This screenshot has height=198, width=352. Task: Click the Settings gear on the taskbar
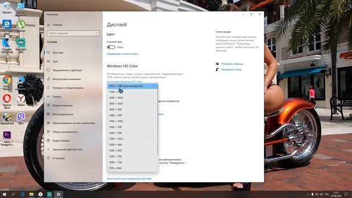coord(58,194)
